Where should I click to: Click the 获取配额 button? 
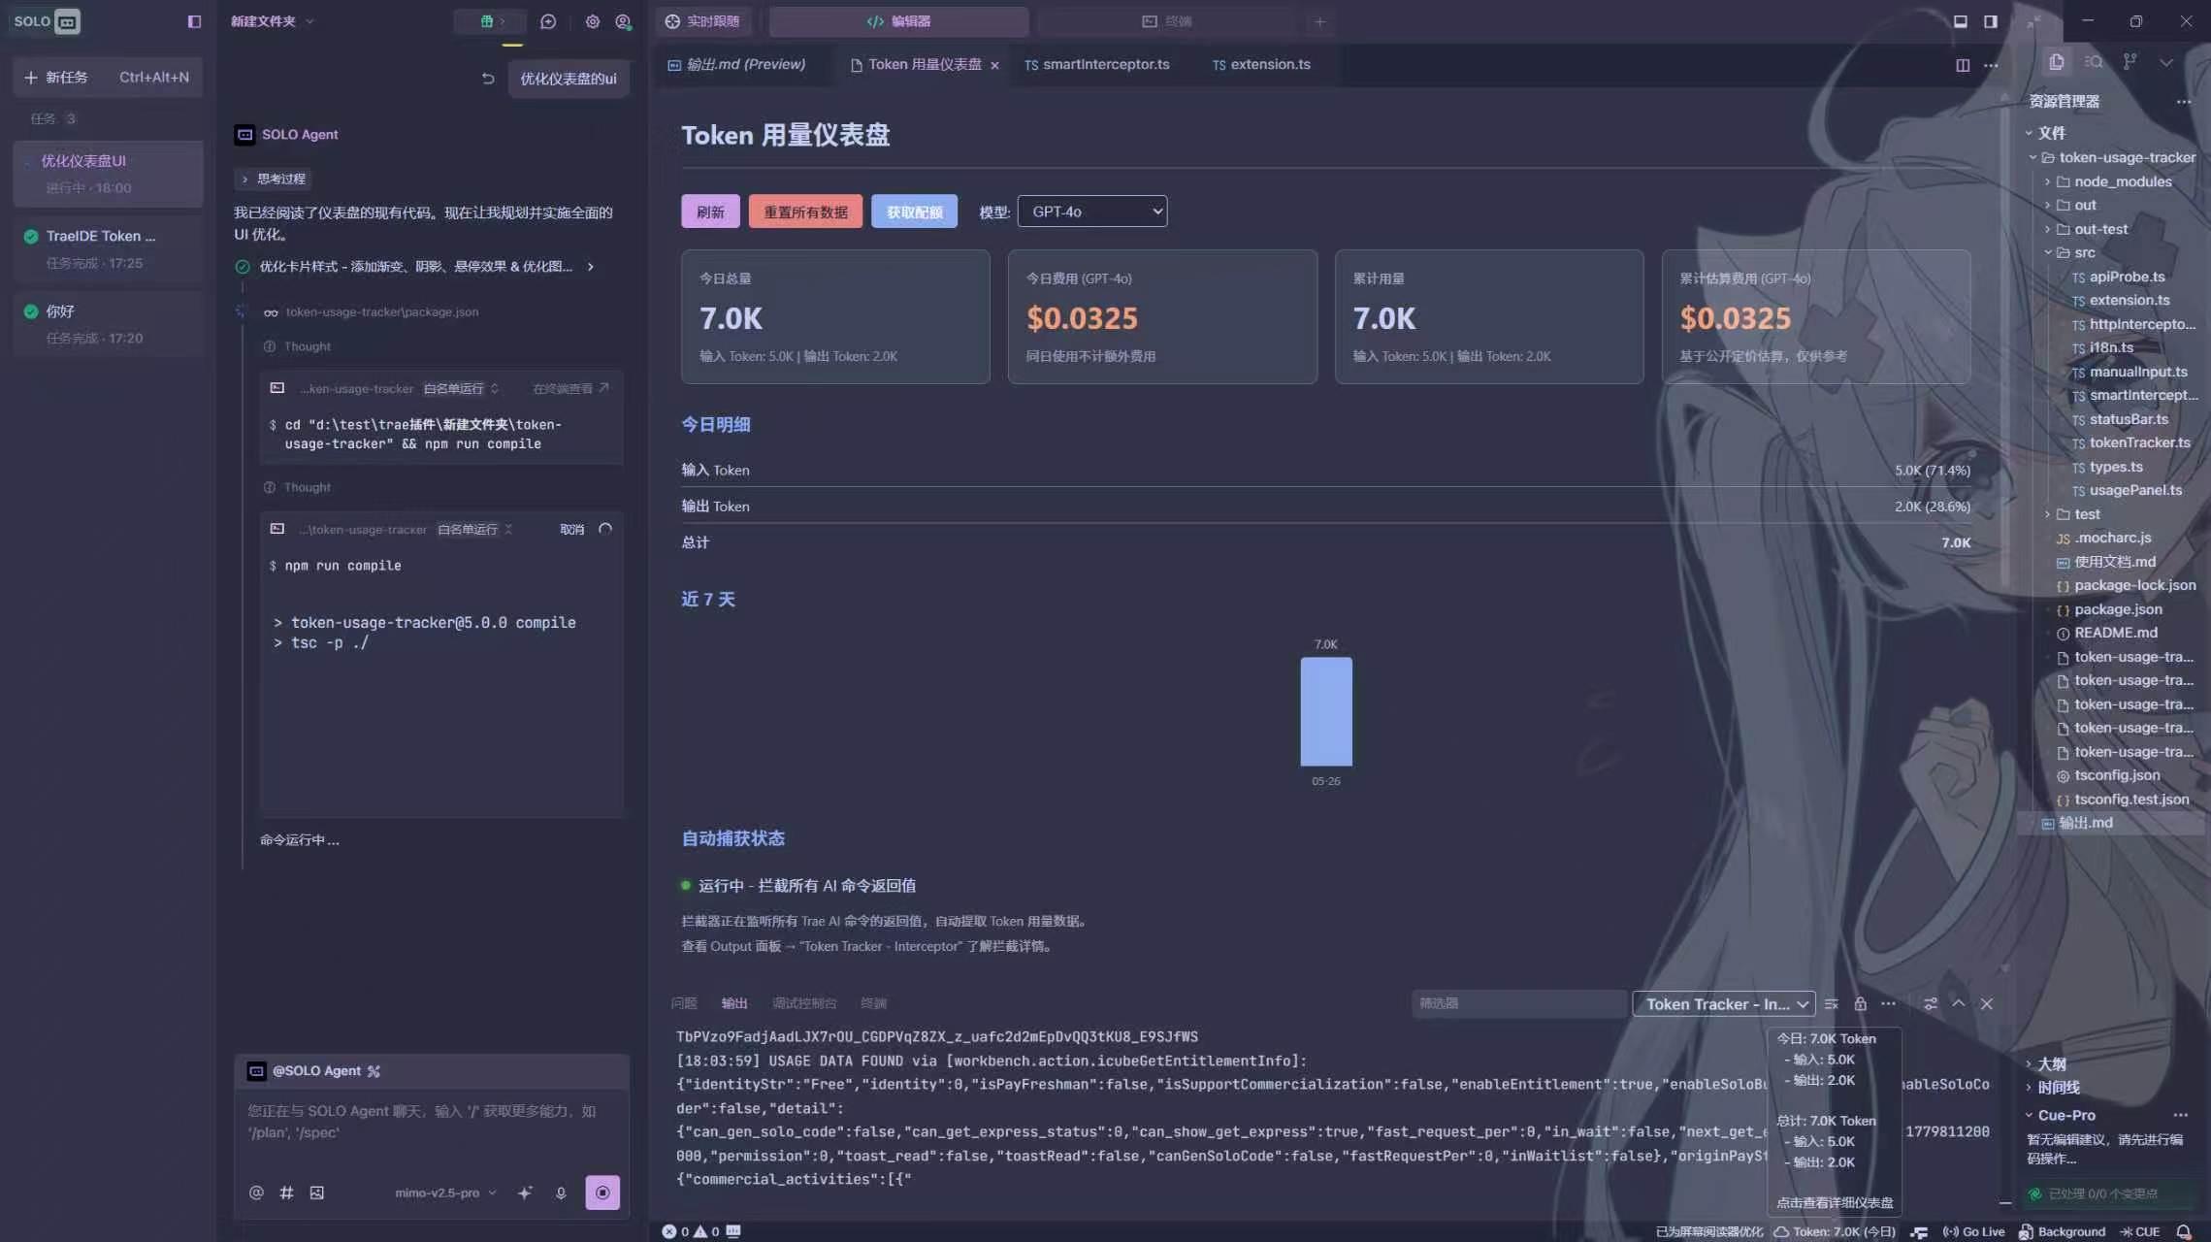914,212
